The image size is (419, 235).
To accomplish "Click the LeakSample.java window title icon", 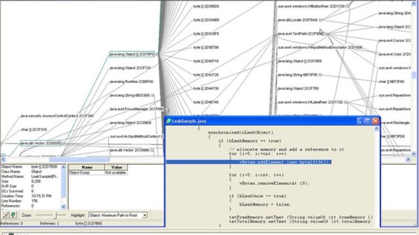I will pyautogui.click(x=169, y=121).
